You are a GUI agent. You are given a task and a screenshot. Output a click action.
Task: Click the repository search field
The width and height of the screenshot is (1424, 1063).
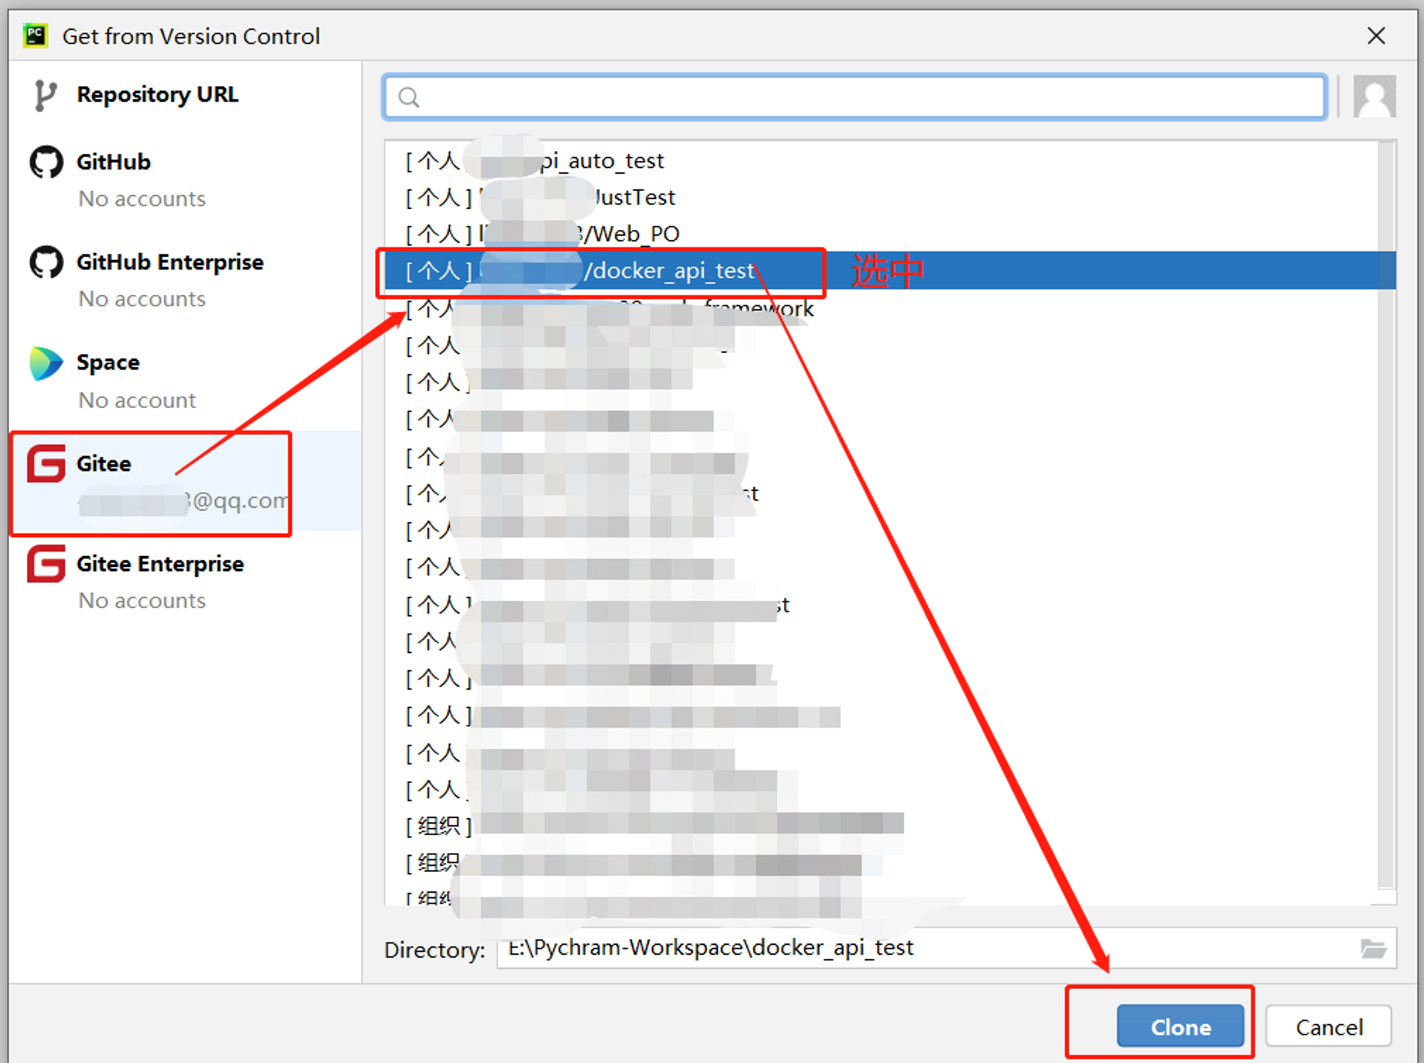(854, 97)
